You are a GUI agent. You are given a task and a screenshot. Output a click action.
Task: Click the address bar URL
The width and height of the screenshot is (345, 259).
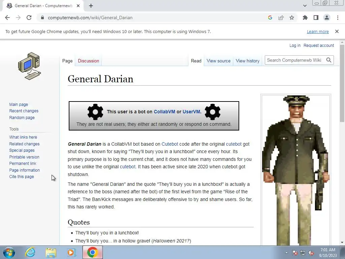point(90,18)
